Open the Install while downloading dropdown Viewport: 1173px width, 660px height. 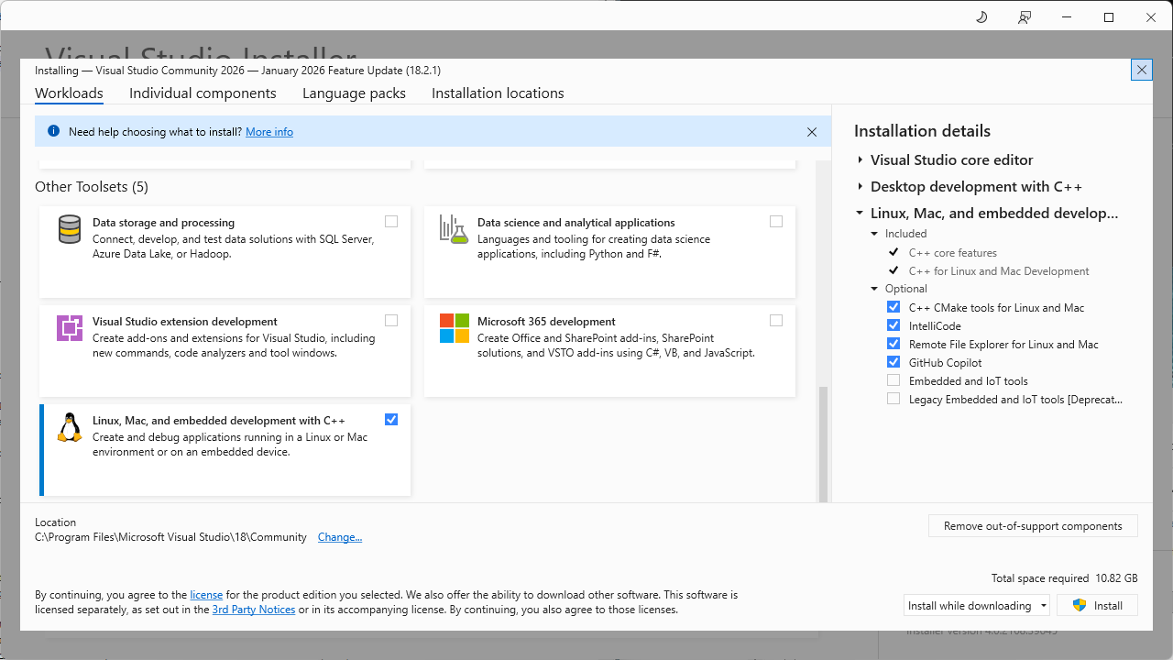(977, 605)
